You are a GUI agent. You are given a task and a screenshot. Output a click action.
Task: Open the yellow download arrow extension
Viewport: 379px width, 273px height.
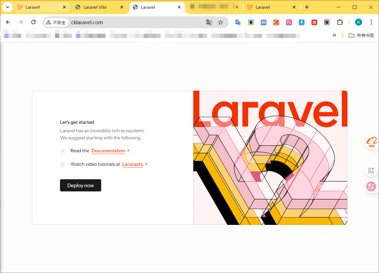pos(251,22)
